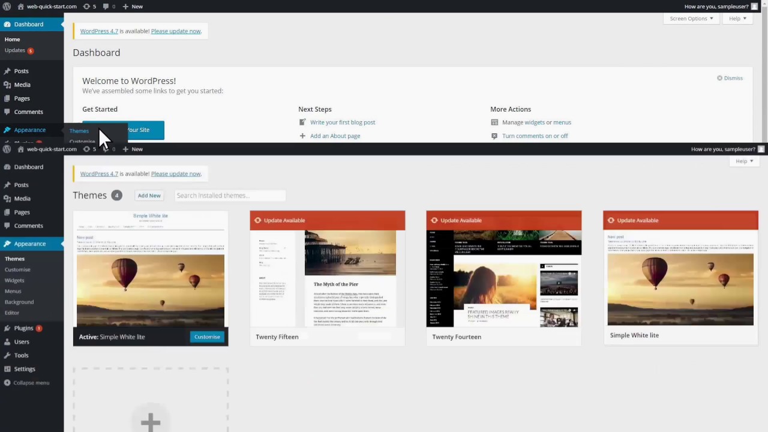
Task: Select Home under Dashboard in the sidebar
Action: coord(12,40)
